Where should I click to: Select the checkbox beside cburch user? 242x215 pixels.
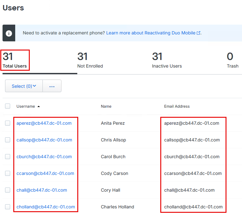(8, 157)
